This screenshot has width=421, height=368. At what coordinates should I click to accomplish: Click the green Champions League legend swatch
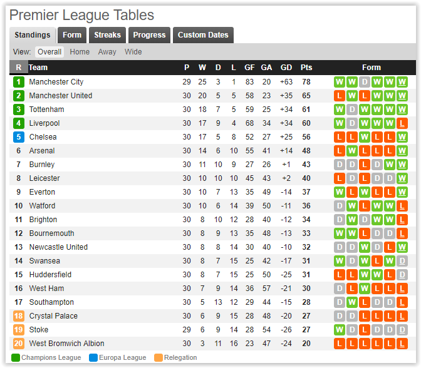click(16, 358)
